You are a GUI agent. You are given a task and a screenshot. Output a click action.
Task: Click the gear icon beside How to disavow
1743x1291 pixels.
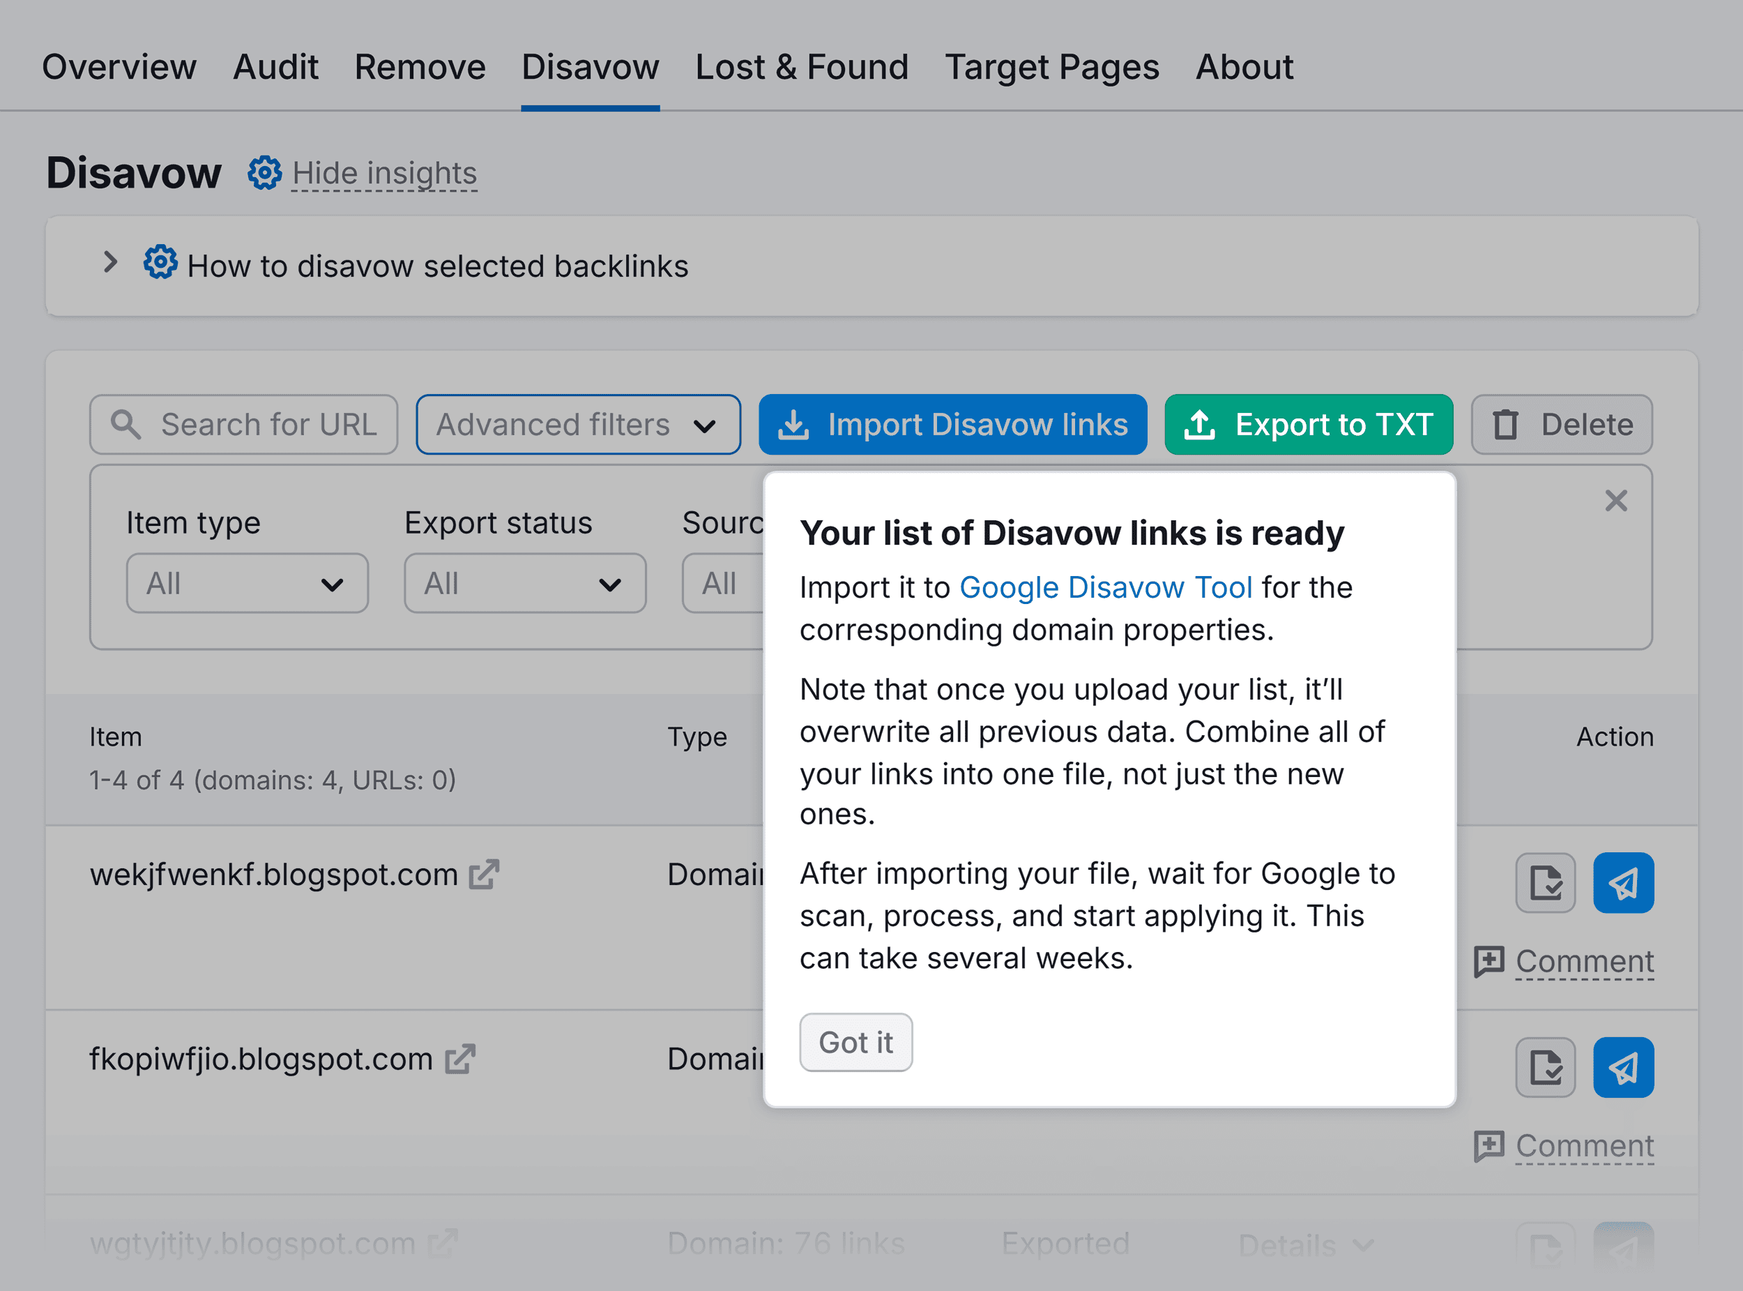pos(160,264)
